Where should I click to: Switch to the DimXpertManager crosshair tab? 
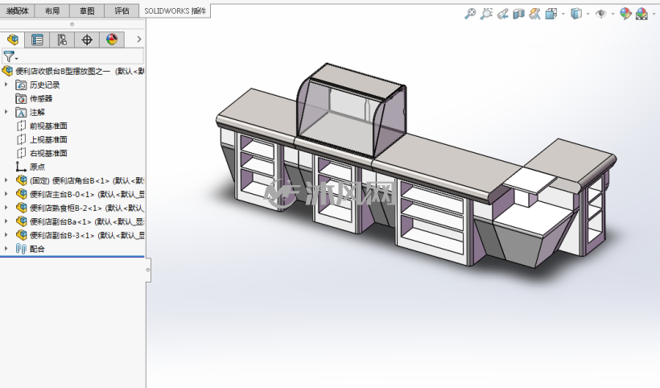point(87,39)
